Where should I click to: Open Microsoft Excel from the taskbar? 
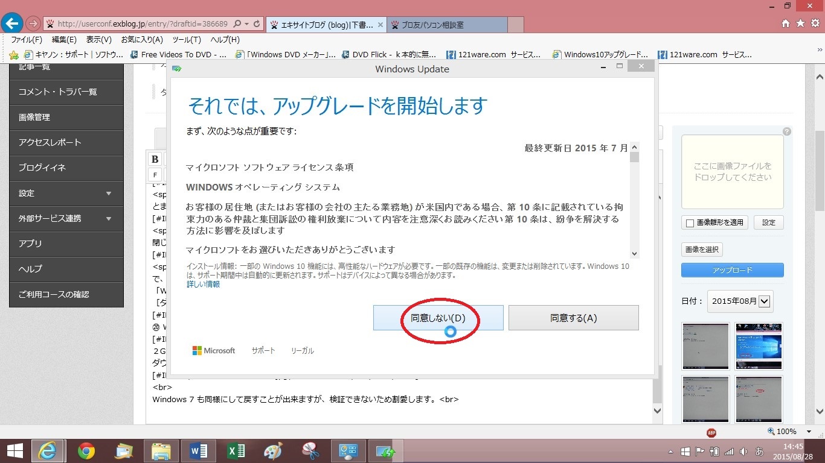coord(236,451)
